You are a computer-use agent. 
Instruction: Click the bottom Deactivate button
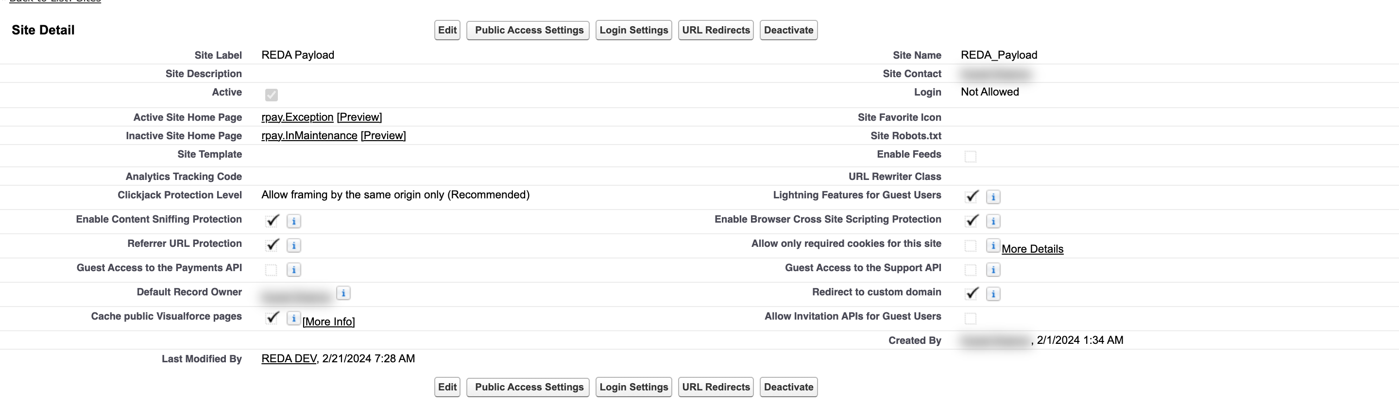click(788, 387)
